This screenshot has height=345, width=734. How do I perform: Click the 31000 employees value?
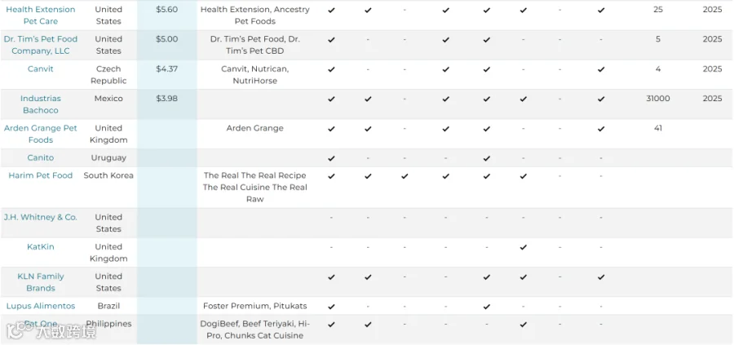coord(657,99)
